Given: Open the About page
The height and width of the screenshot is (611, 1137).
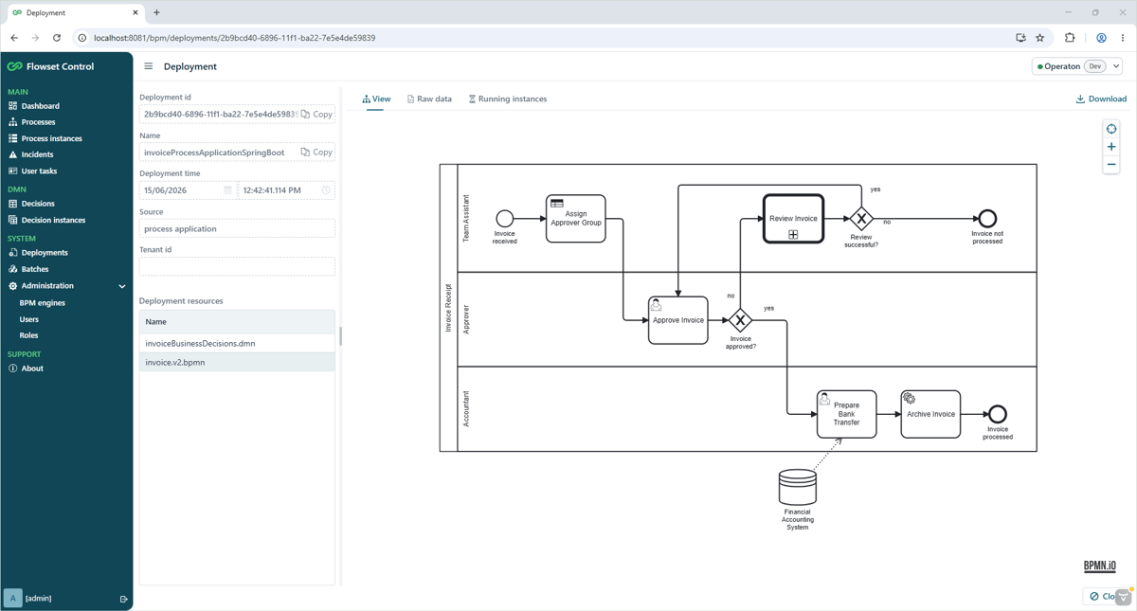Looking at the screenshot, I should tap(32, 368).
